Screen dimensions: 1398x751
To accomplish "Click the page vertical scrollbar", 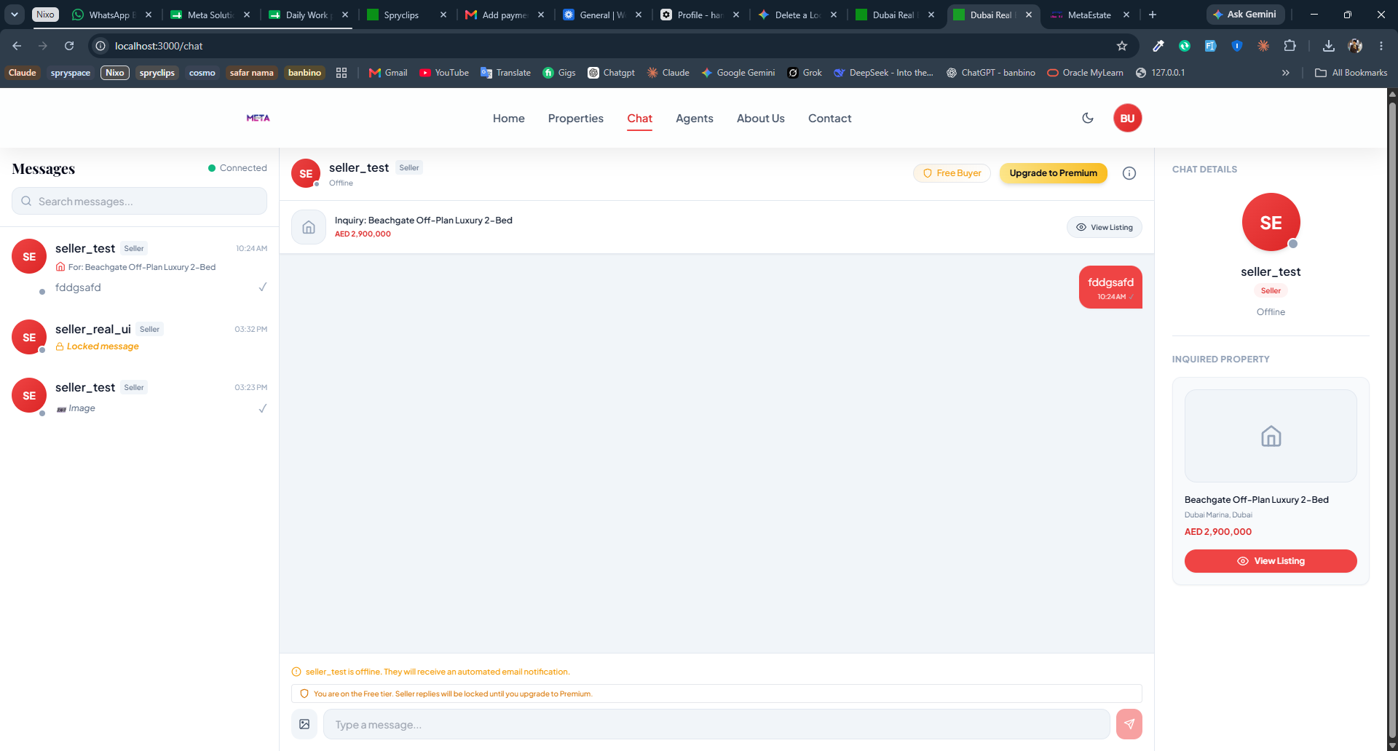I will click(x=1392, y=419).
